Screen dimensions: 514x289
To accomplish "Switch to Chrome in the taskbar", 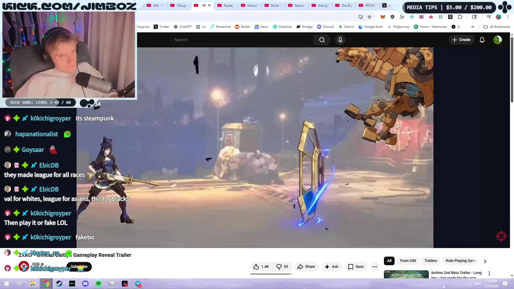I will coord(46,284).
